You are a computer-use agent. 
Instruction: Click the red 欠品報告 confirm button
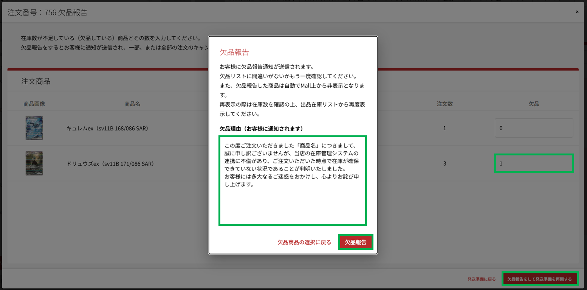click(355, 242)
